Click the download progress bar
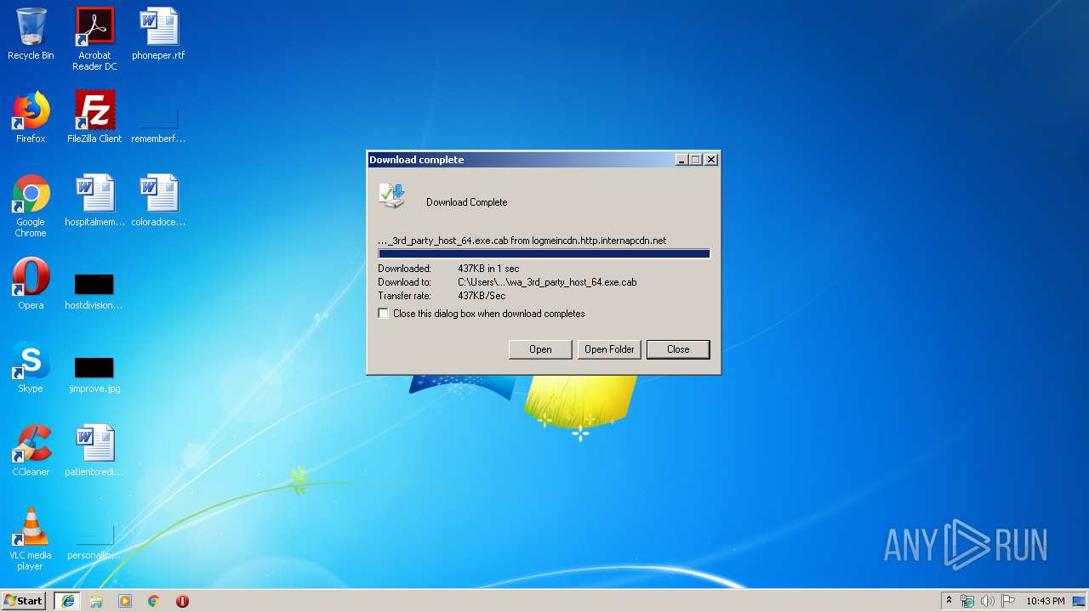The height and width of the screenshot is (612, 1089). point(544,253)
